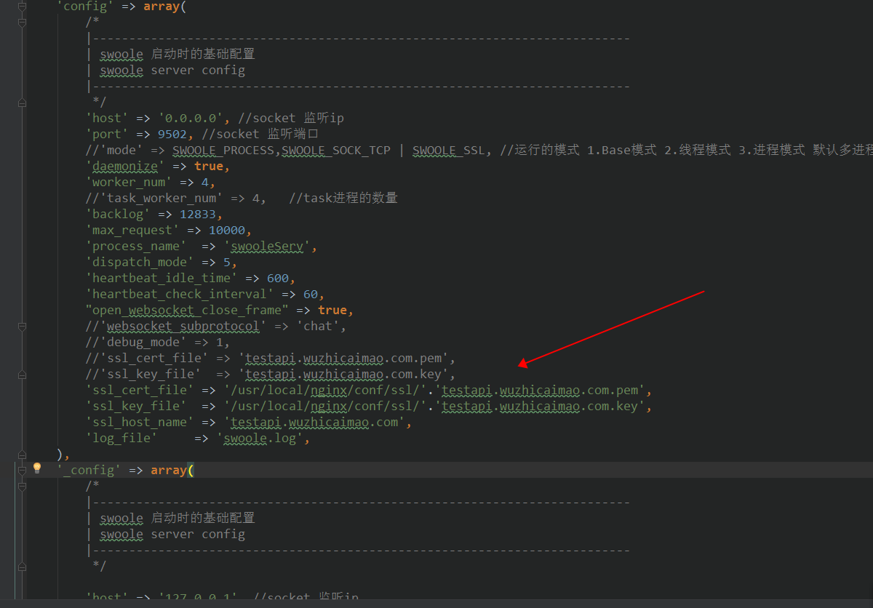The width and height of the screenshot is (873, 608).
Task: Click the 'ssl_host_name' key
Action: [x=140, y=422]
